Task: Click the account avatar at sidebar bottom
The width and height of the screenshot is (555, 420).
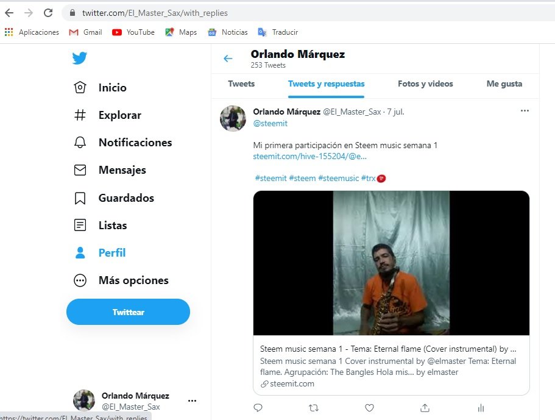Action: tap(84, 400)
